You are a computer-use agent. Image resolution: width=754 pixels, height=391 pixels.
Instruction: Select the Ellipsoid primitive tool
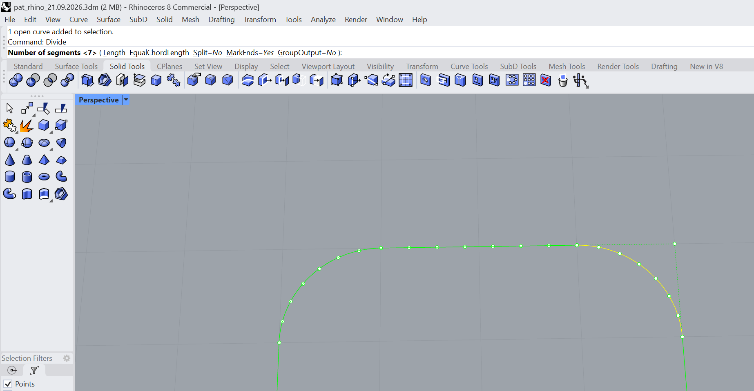click(x=44, y=142)
